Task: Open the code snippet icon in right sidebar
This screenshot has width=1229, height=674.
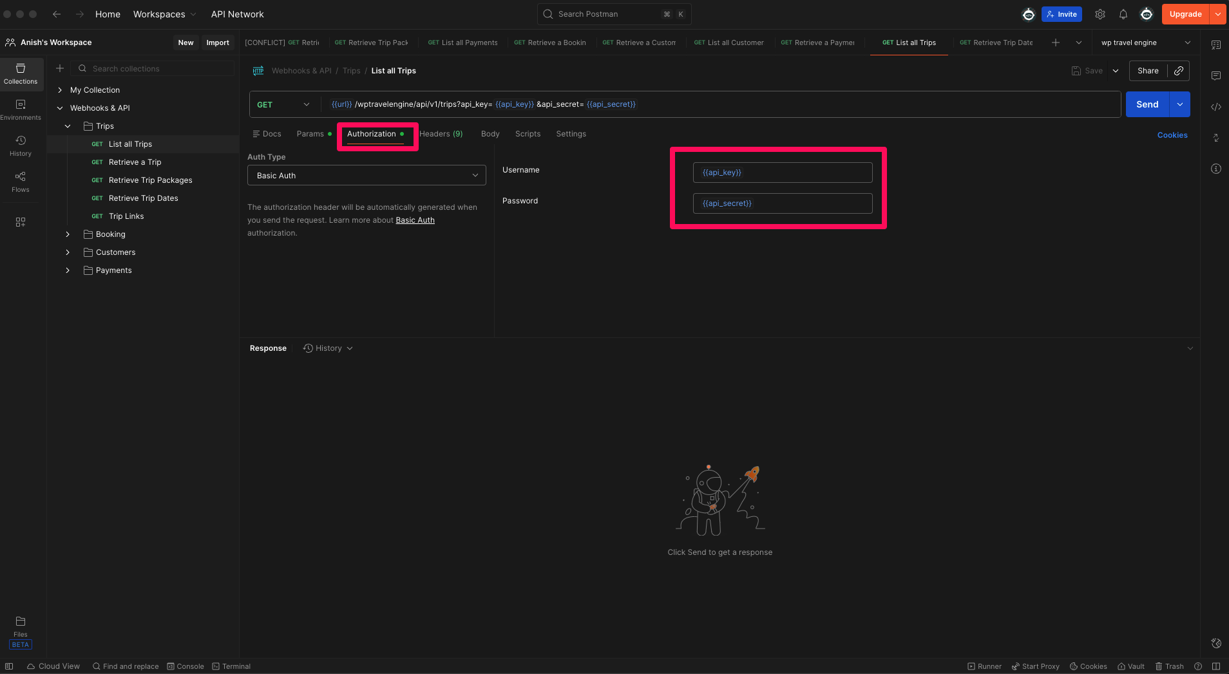Action: click(1215, 107)
